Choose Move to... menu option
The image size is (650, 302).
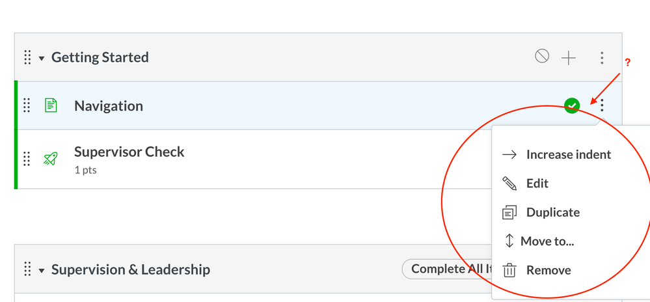point(547,241)
